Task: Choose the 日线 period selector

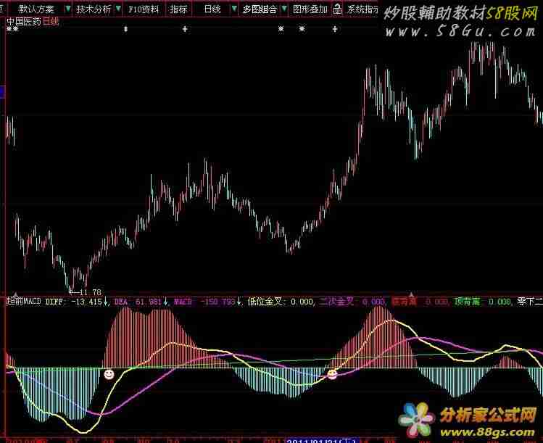Action: click(x=212, y=9)
